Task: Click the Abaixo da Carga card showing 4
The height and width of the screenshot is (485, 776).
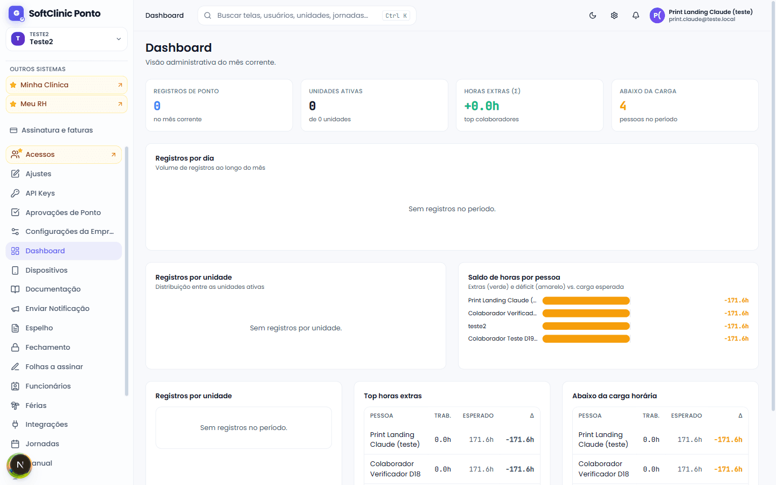Action: pyautogui.click(x=685, y=105)
